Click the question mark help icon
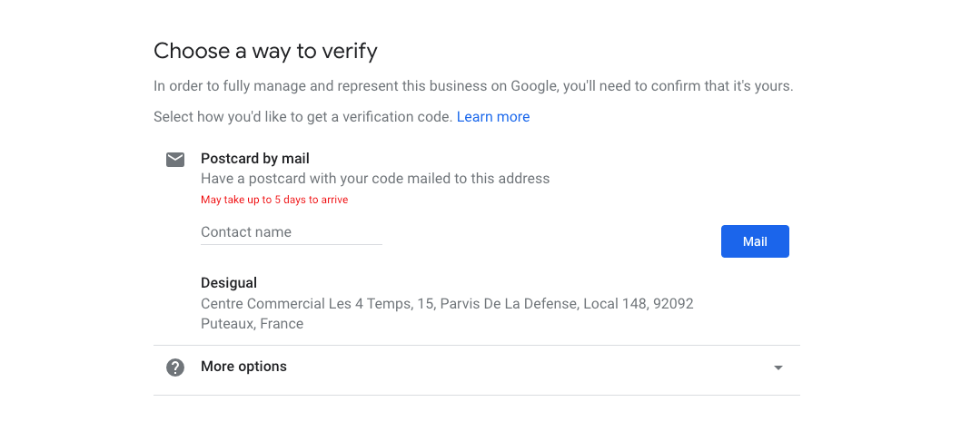971x441 pixels. (x=175, y=367)
